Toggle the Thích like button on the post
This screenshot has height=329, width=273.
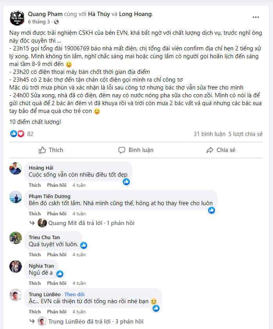point(51,150)
